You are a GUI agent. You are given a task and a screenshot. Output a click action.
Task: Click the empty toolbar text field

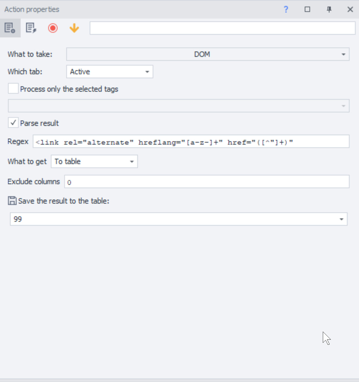coord(222,28)
